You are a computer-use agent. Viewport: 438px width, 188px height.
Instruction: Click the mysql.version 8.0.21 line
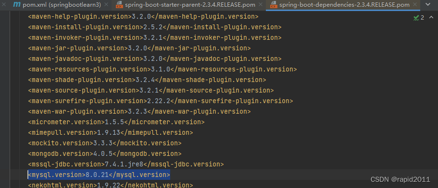99,175
